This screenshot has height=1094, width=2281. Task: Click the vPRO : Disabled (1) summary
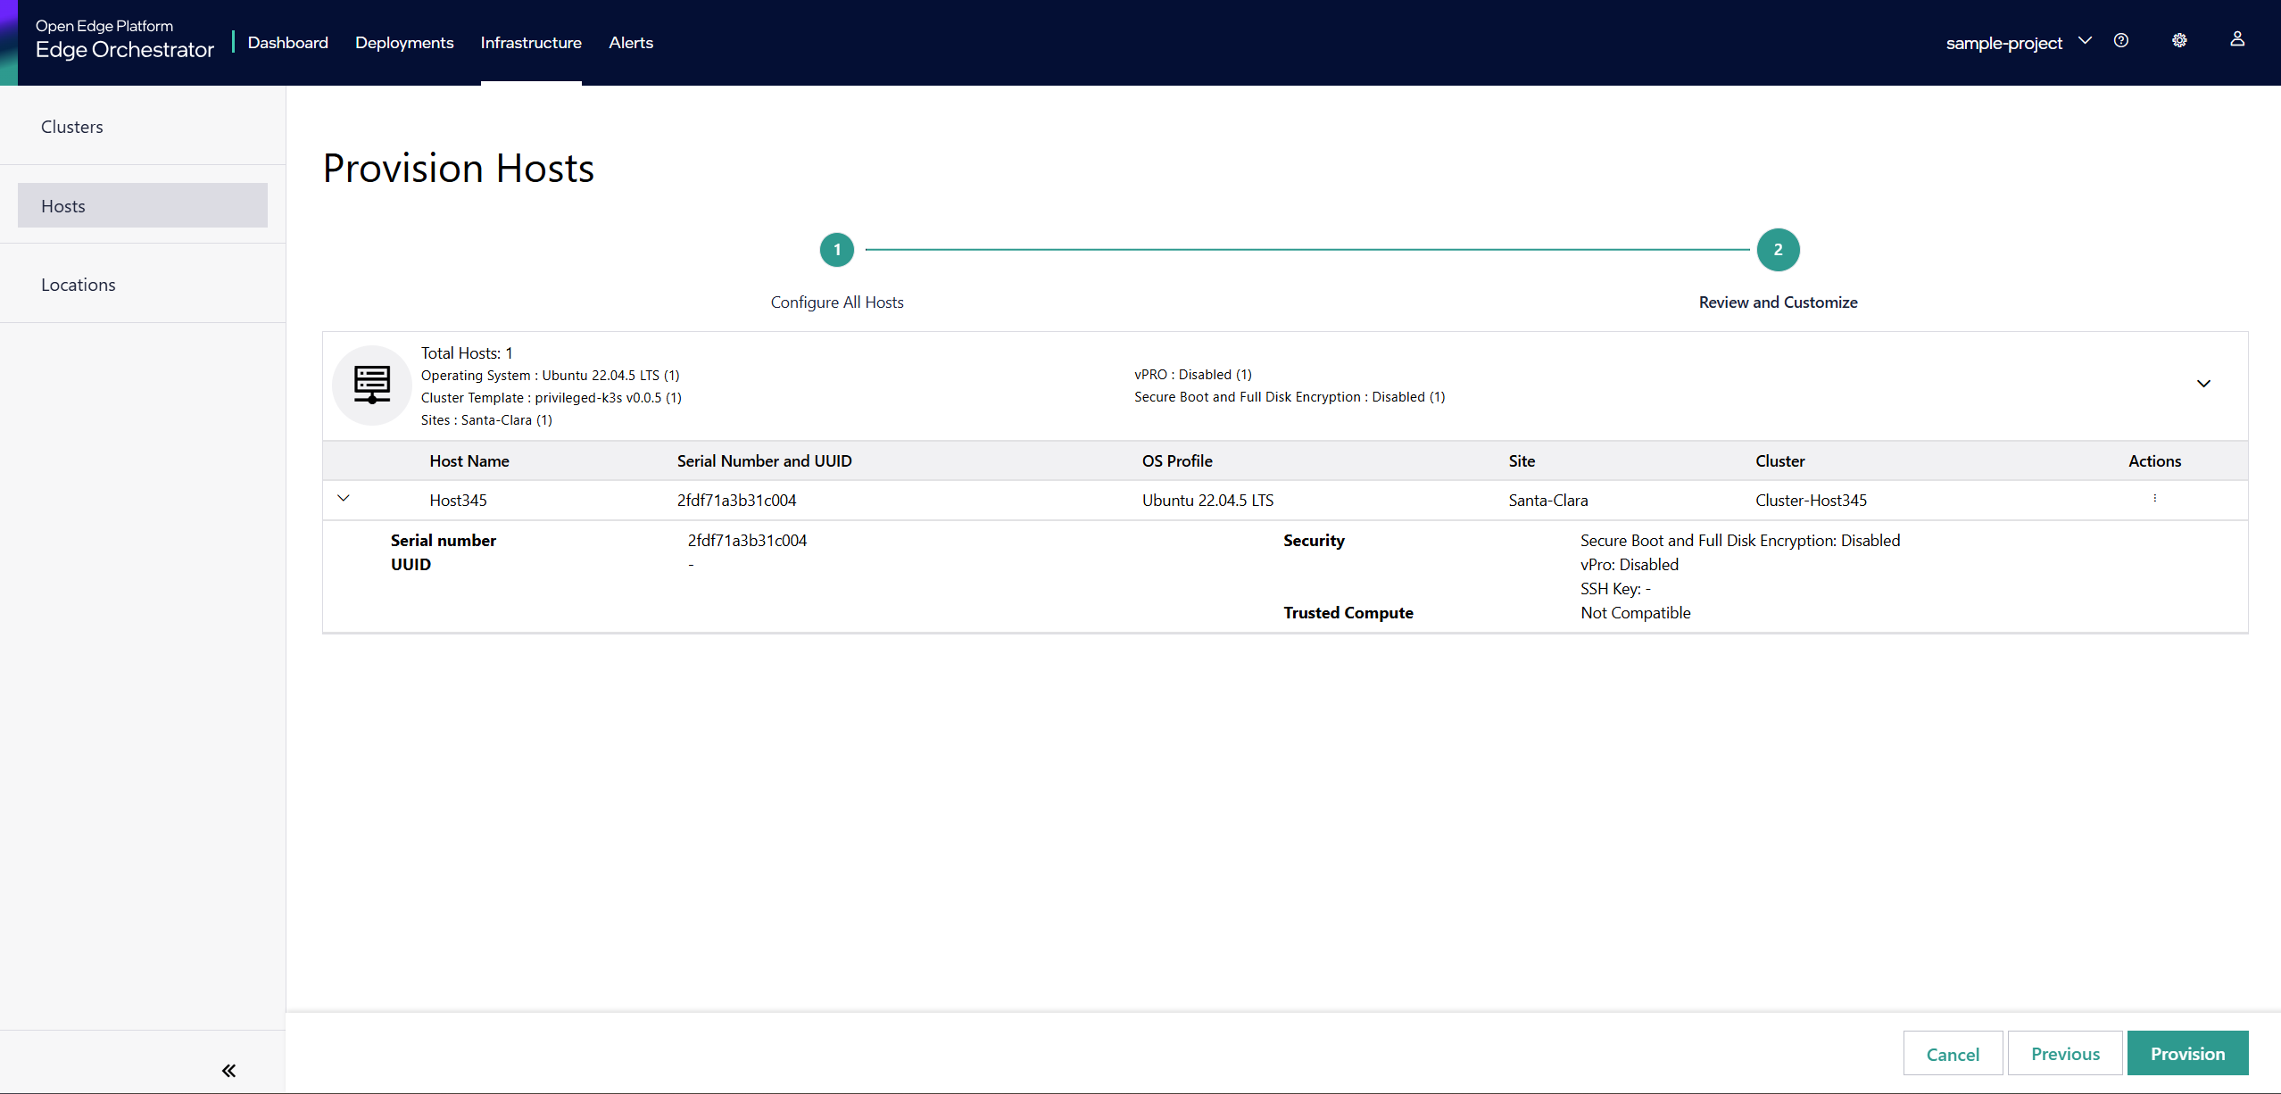(x=1192, y=375)
